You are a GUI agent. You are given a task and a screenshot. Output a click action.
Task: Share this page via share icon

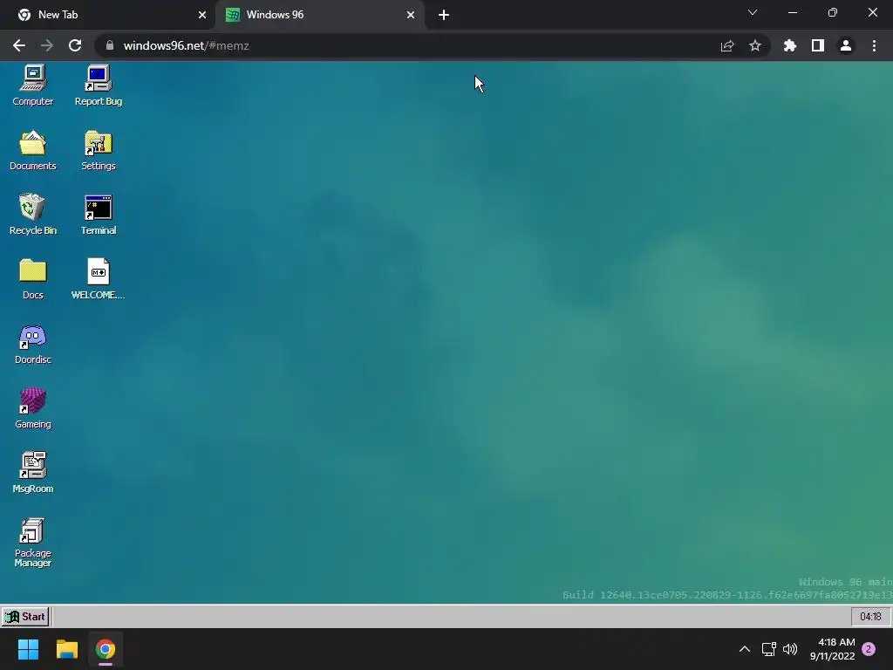tap(727, 45)
